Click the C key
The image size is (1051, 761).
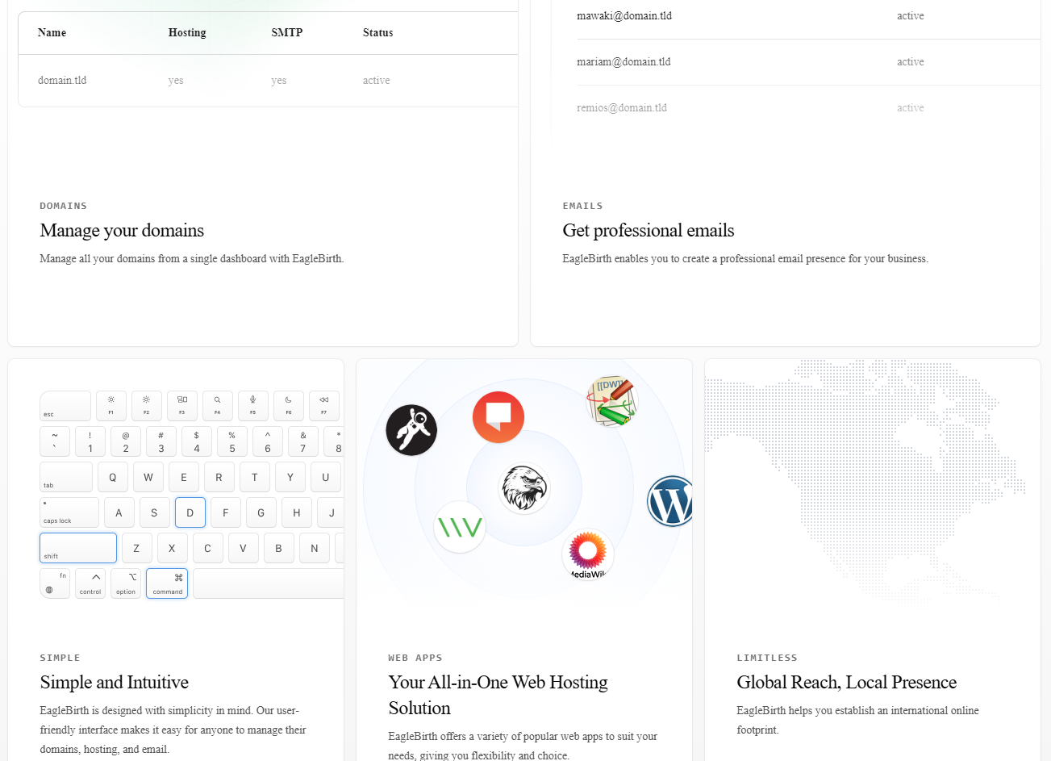(x=208, y=548)
